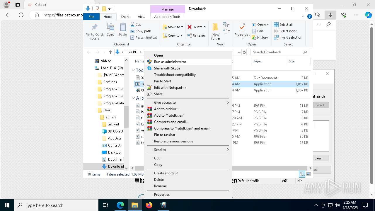
Task: Click horizontal scrollbar right arrow
Action: (x=310, y=168)
